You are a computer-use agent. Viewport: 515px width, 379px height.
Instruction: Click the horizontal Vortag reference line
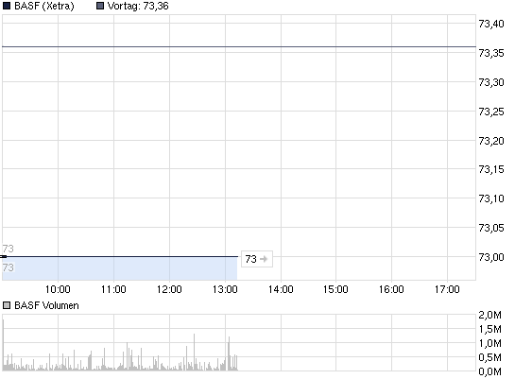click(x=239, y=46)
